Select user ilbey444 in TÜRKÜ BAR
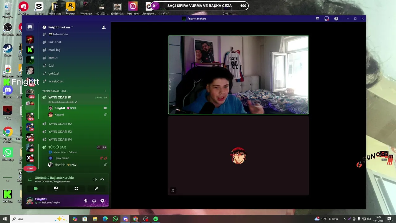The height and width of the screenshot is (223, 396). coord(60,165)
